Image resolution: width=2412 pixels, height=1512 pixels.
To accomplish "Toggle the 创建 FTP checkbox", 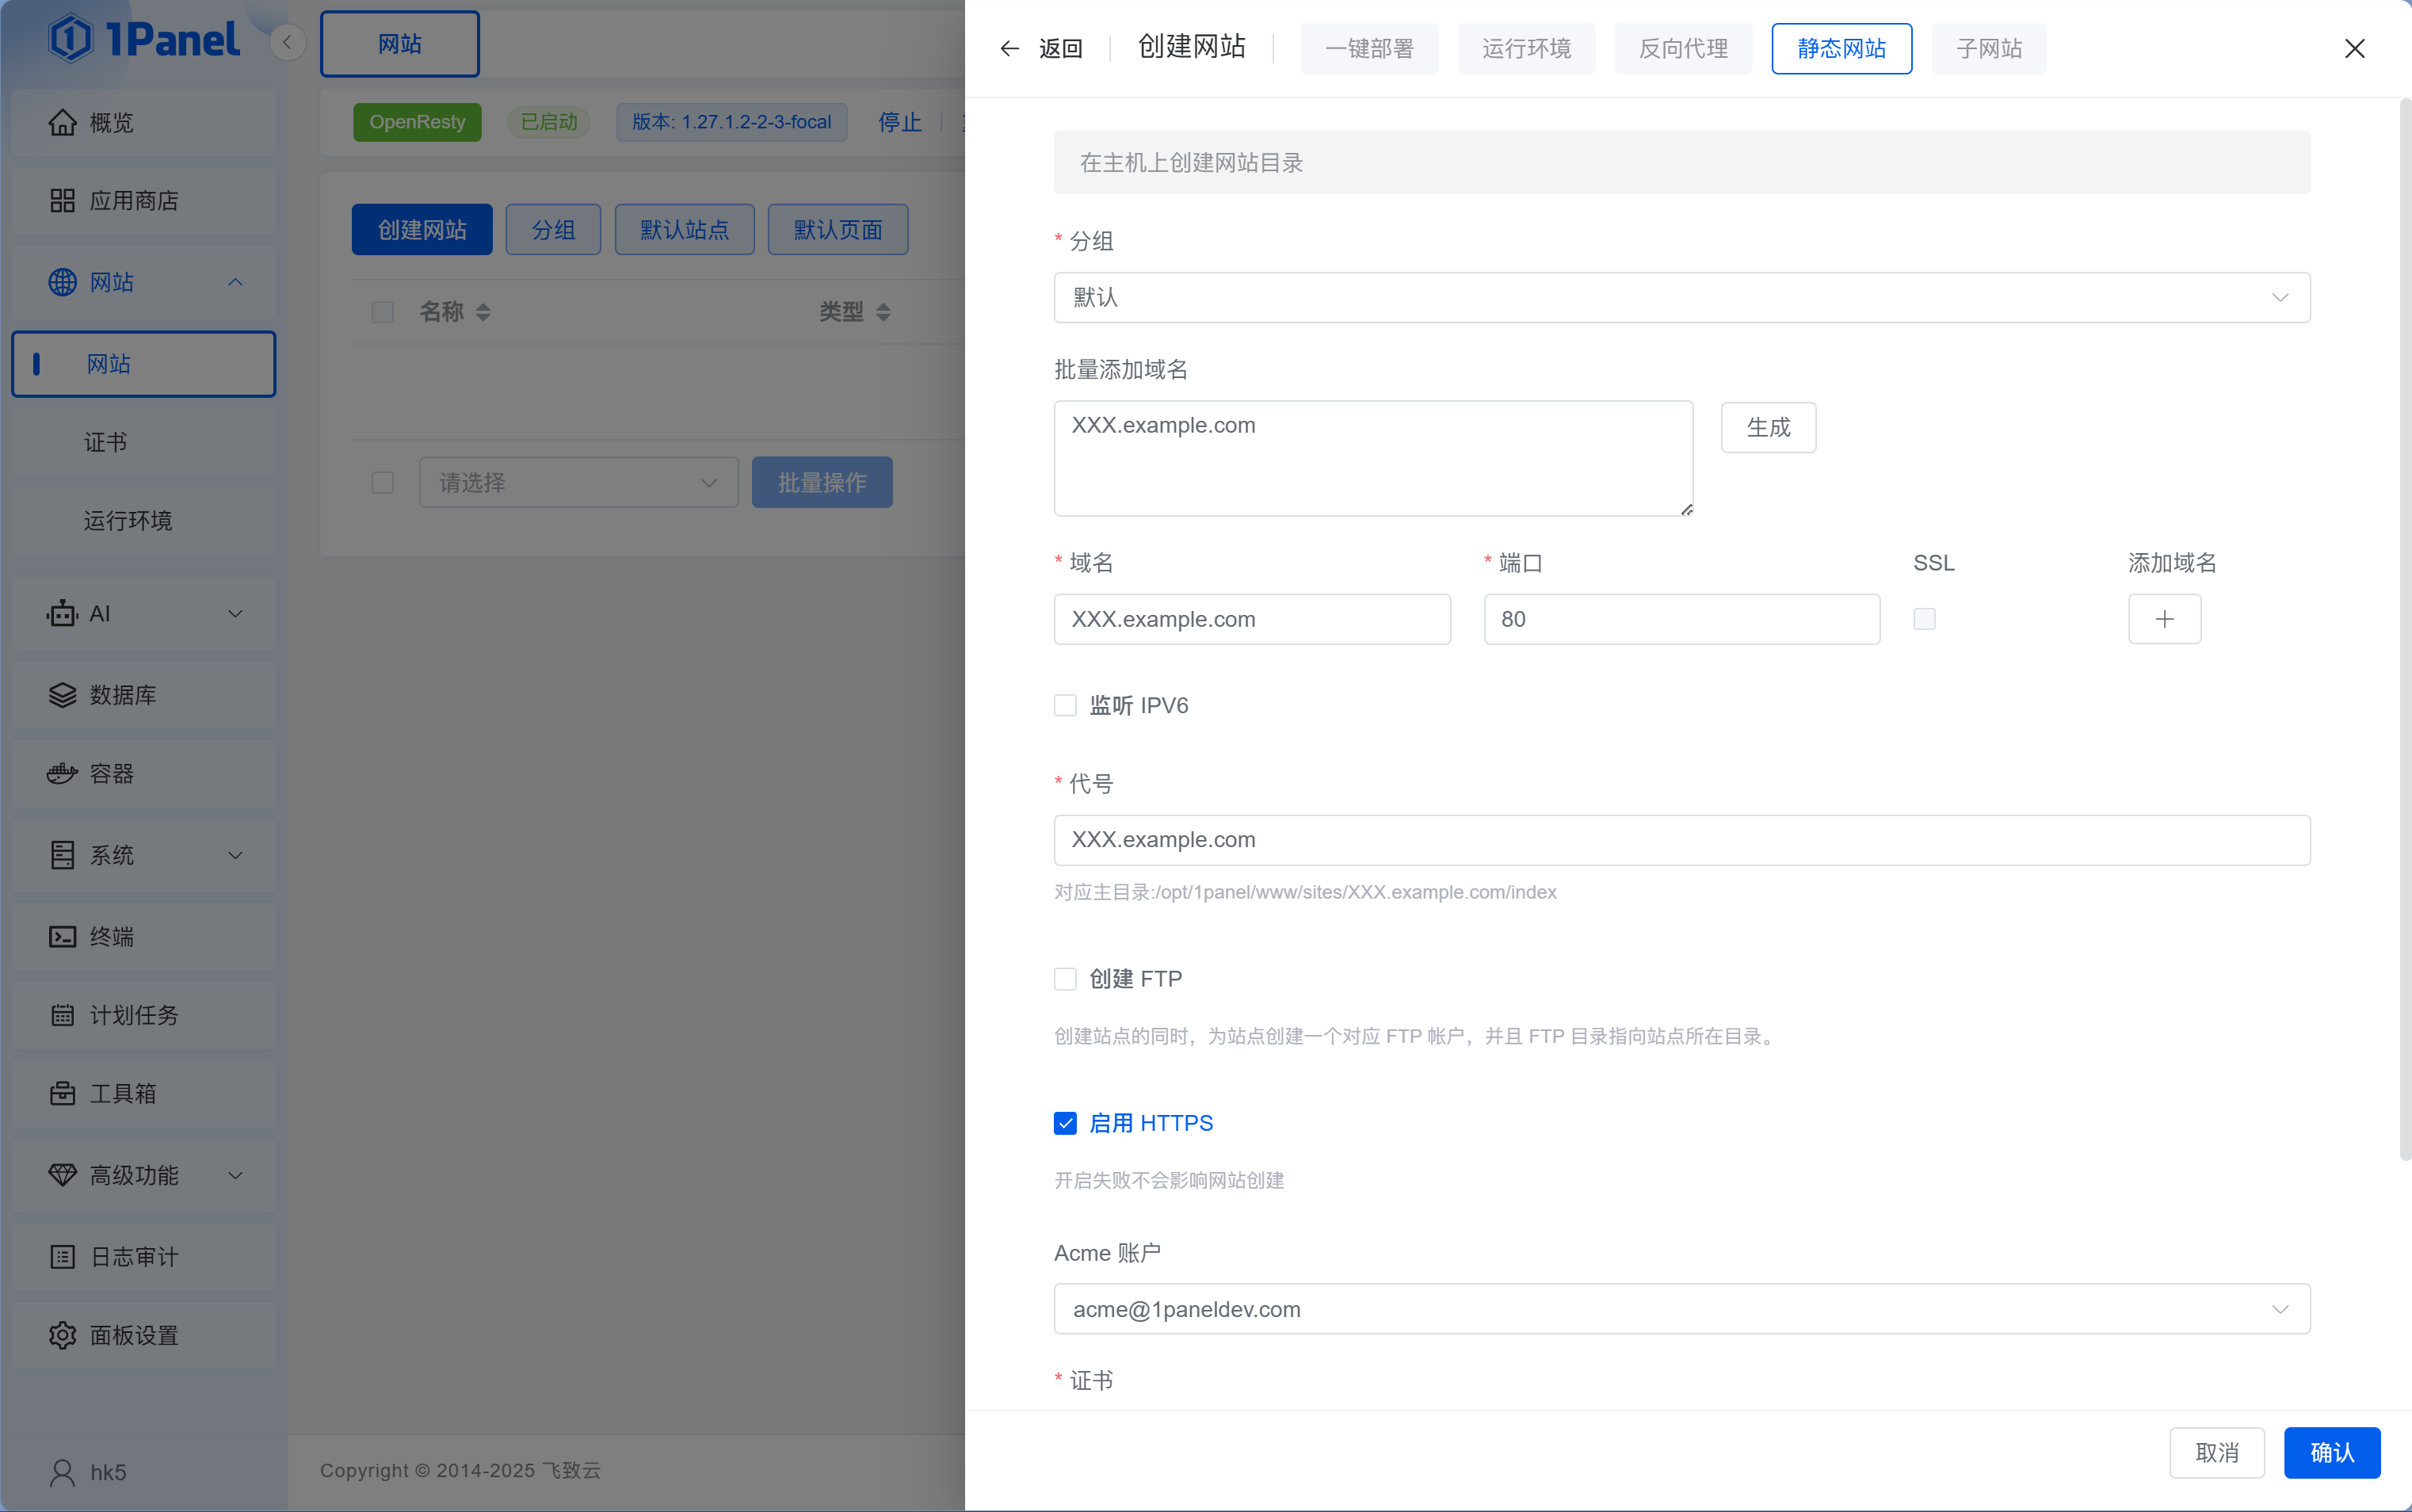I will click(1063, 978).
